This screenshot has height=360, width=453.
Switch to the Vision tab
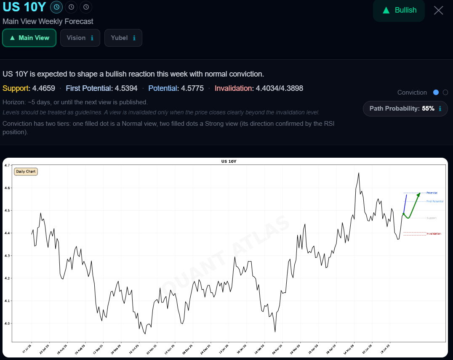(x=80, y=38)
